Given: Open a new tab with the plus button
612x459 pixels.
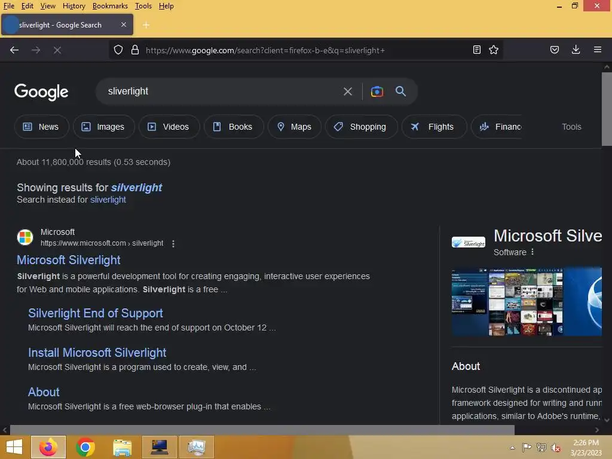Looking at the screenshot, I should click(146, 25).
